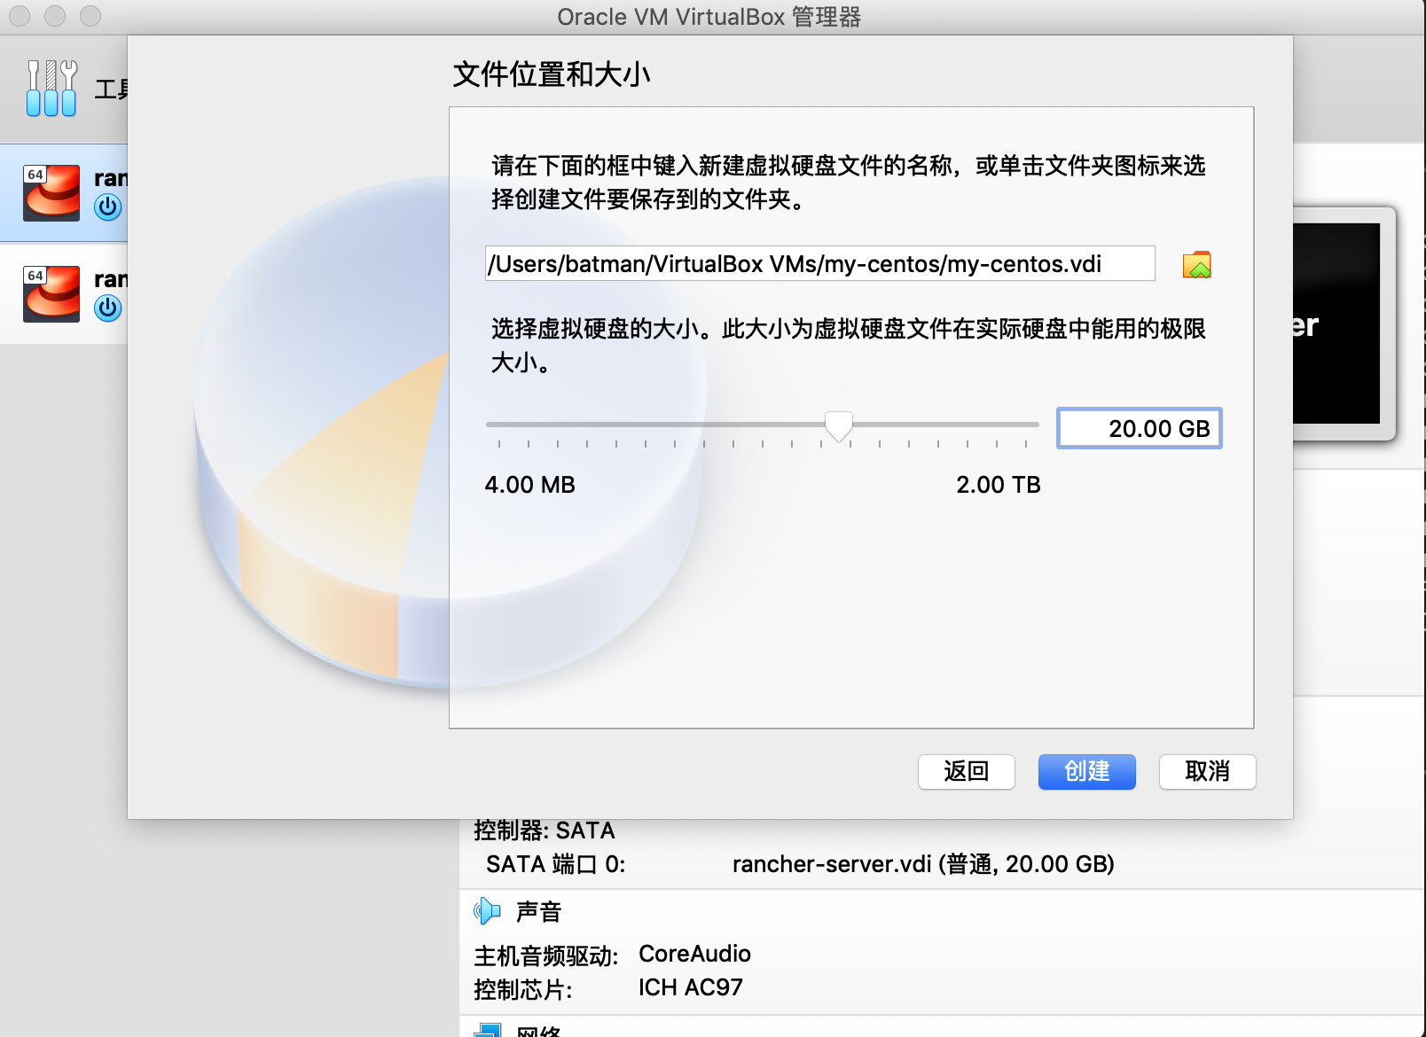Click the macOS window close button
The image size is (1426, 1037).
[20, 16]
